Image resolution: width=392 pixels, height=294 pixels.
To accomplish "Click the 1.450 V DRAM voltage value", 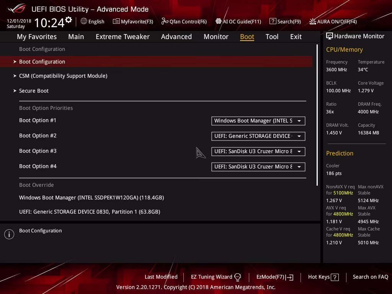I will 334,133.
